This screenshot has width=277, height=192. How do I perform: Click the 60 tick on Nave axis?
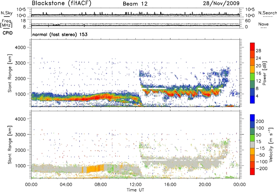248,21
